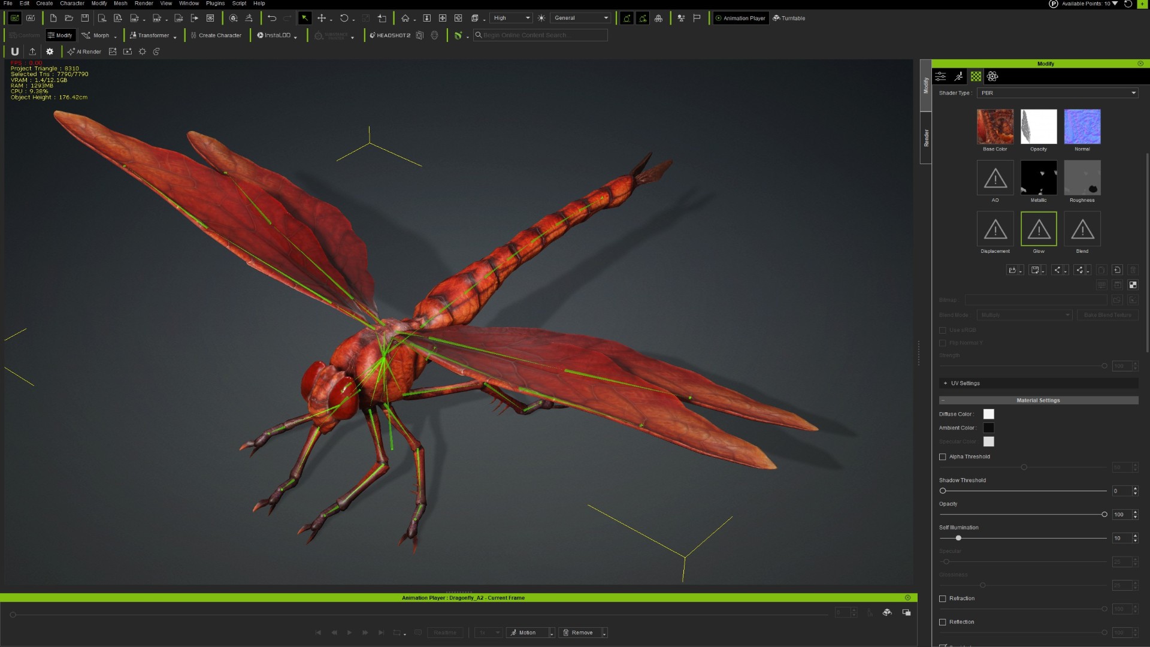1150x647 pixels.
Task: Click the AI Render image icon
Action: point(113,52)
